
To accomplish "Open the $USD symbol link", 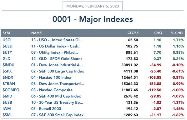I will [x=8, y=46].
